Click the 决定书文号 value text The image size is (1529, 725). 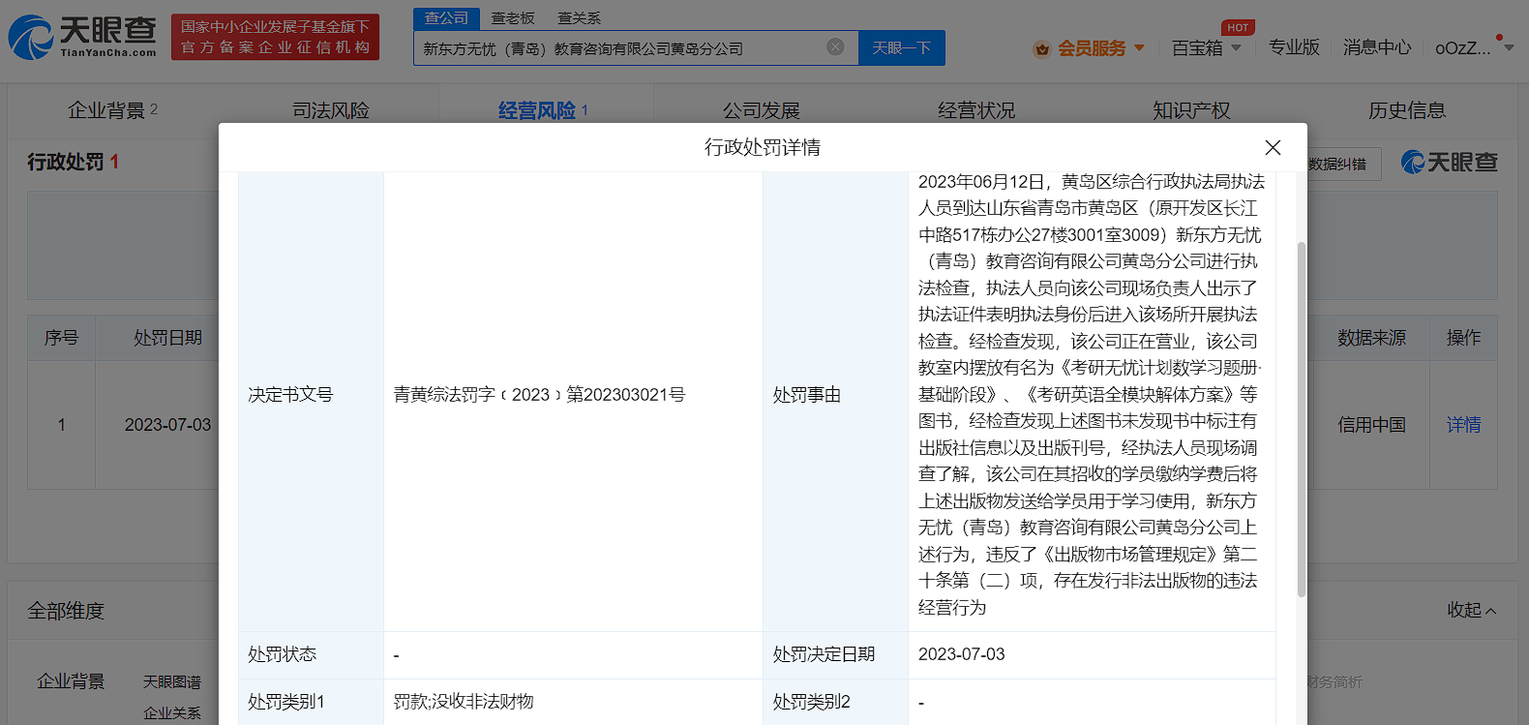coord(539,394)
